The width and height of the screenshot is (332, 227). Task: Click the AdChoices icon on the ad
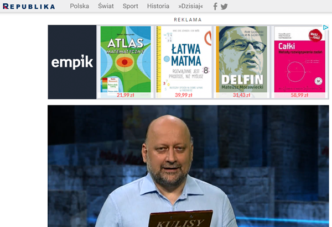click(325, 28)
